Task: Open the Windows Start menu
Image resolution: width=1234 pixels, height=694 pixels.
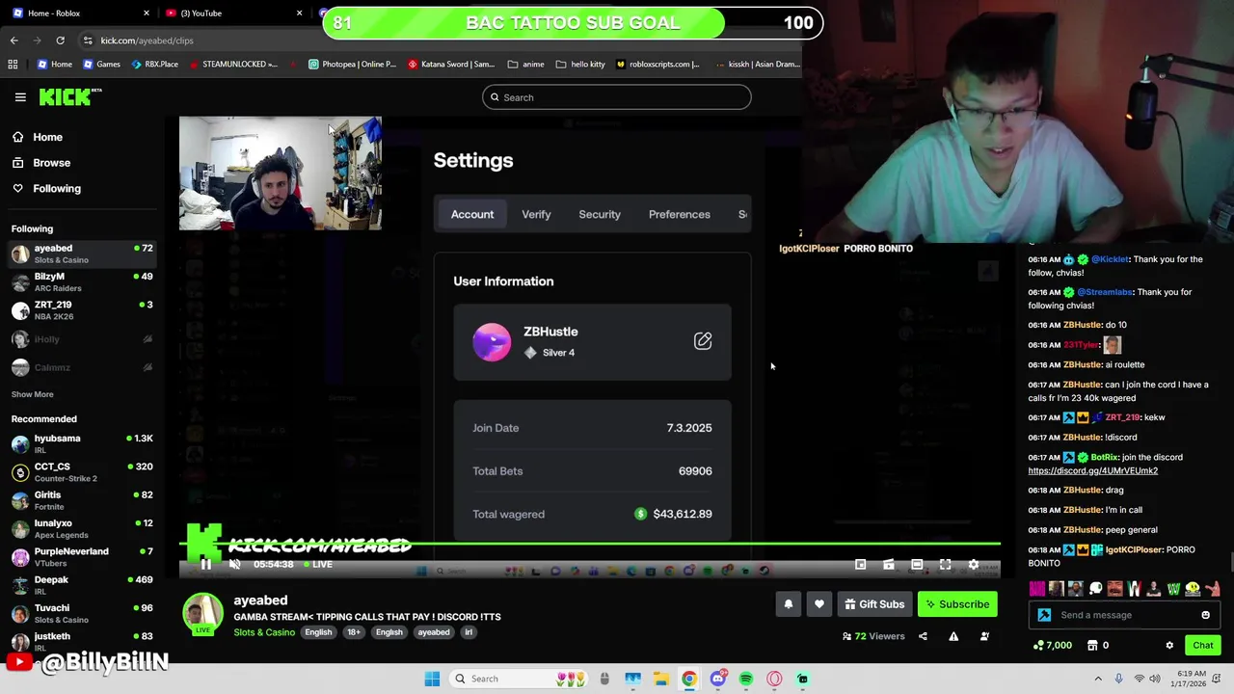Action: (x=432, y=679)
